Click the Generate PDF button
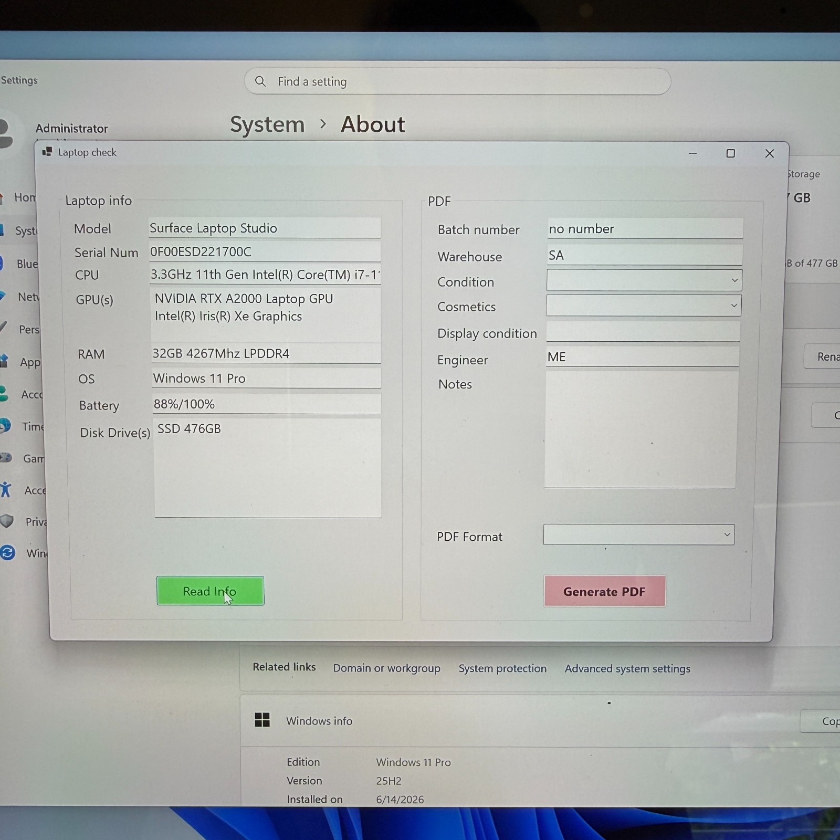Screen dimensions: 840x840 604,591
